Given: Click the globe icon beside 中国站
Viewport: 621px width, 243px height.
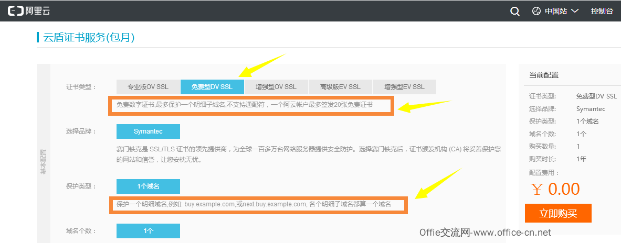Looking at the screenshot, I should point(536,11).
